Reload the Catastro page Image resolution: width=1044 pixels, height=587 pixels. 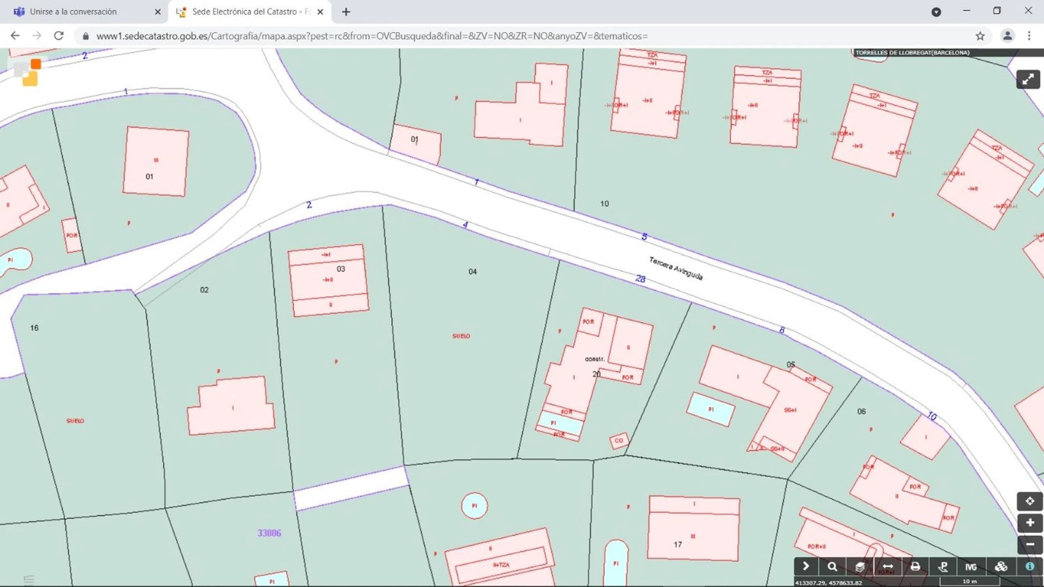pos(59,36)
